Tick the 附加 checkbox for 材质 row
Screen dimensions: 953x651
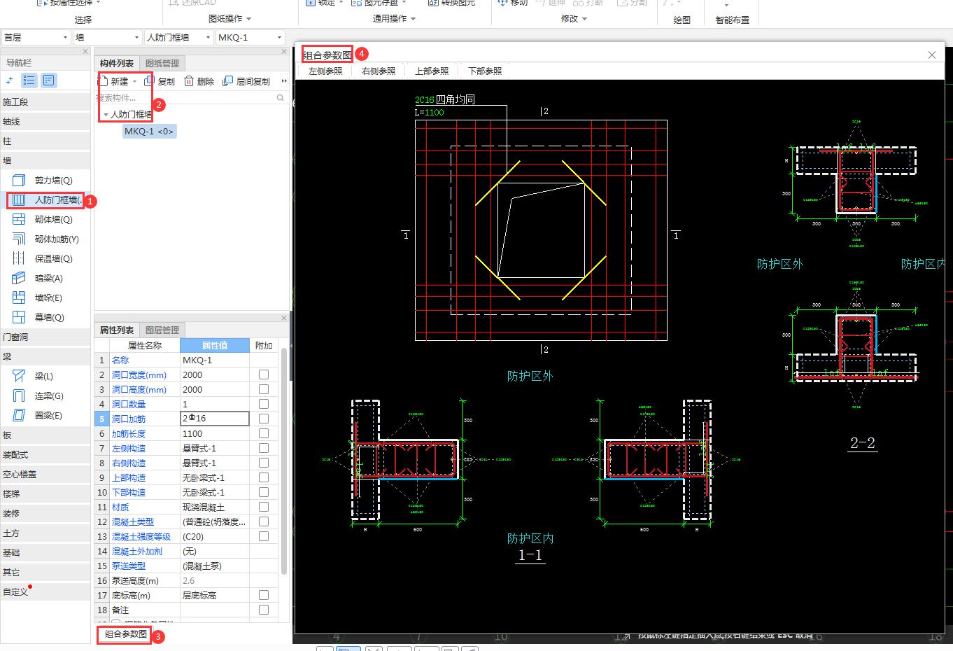click(264, 507)
